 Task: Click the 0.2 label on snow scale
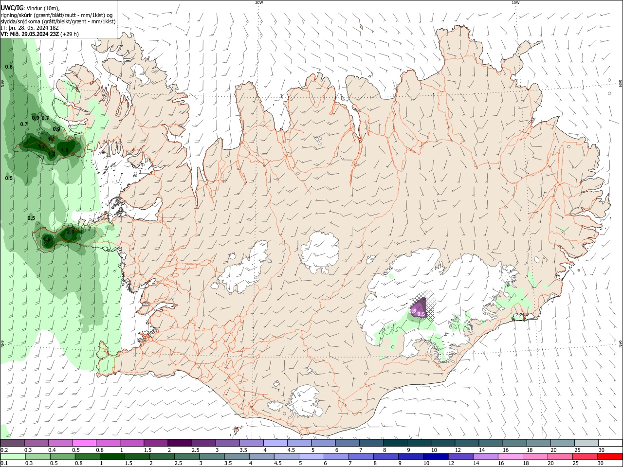click(x=4, y=450)
